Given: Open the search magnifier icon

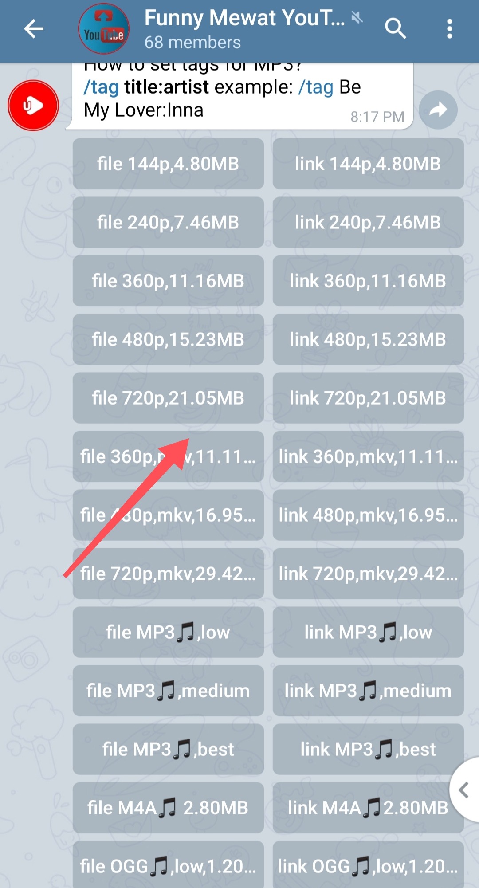Looking at the screenshot, I should click(x=395, y=29).
